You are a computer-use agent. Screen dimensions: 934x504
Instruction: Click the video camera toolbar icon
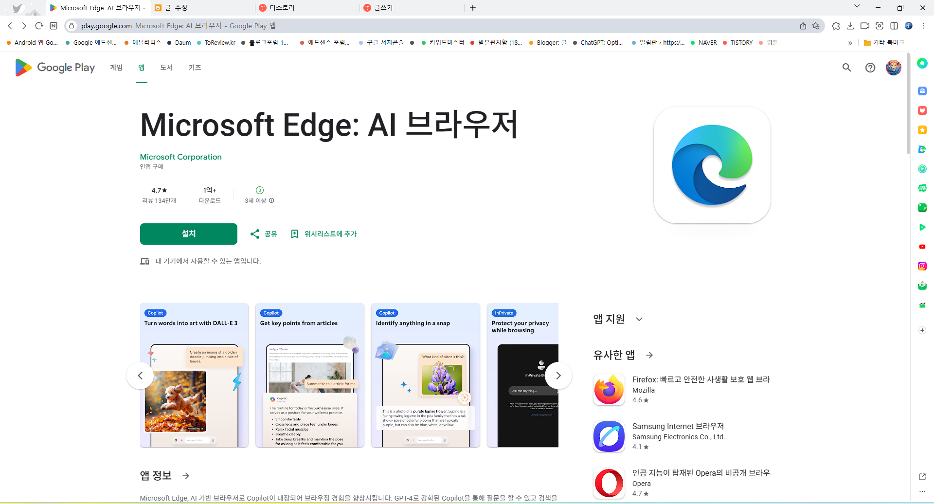point(865,26)
